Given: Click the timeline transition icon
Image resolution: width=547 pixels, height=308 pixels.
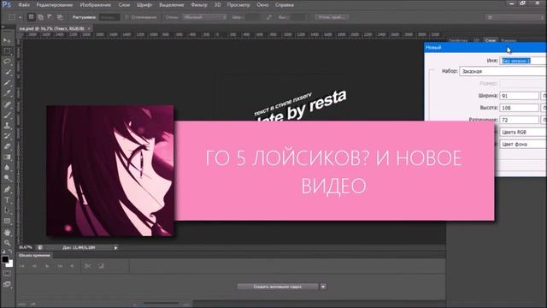Looking at the screenshot, I should [x=101, y=266].
